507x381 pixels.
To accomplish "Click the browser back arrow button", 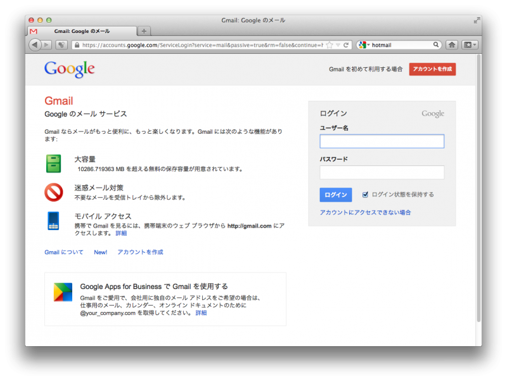I will (x=35, y=44).
